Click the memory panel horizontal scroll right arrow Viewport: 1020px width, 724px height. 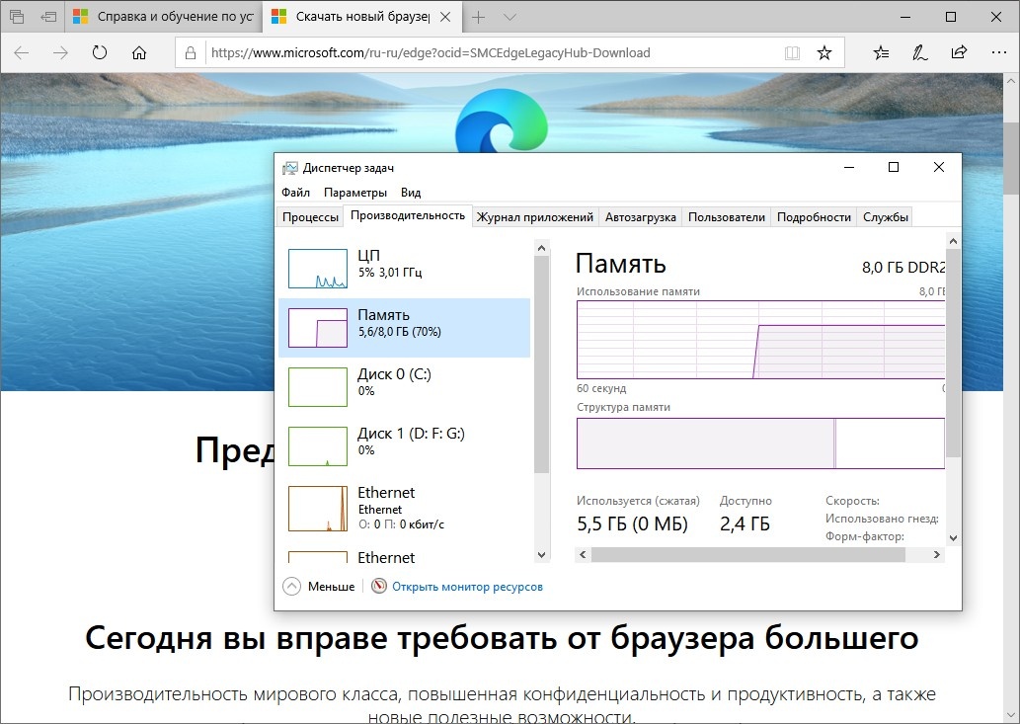tap(937, 555)
